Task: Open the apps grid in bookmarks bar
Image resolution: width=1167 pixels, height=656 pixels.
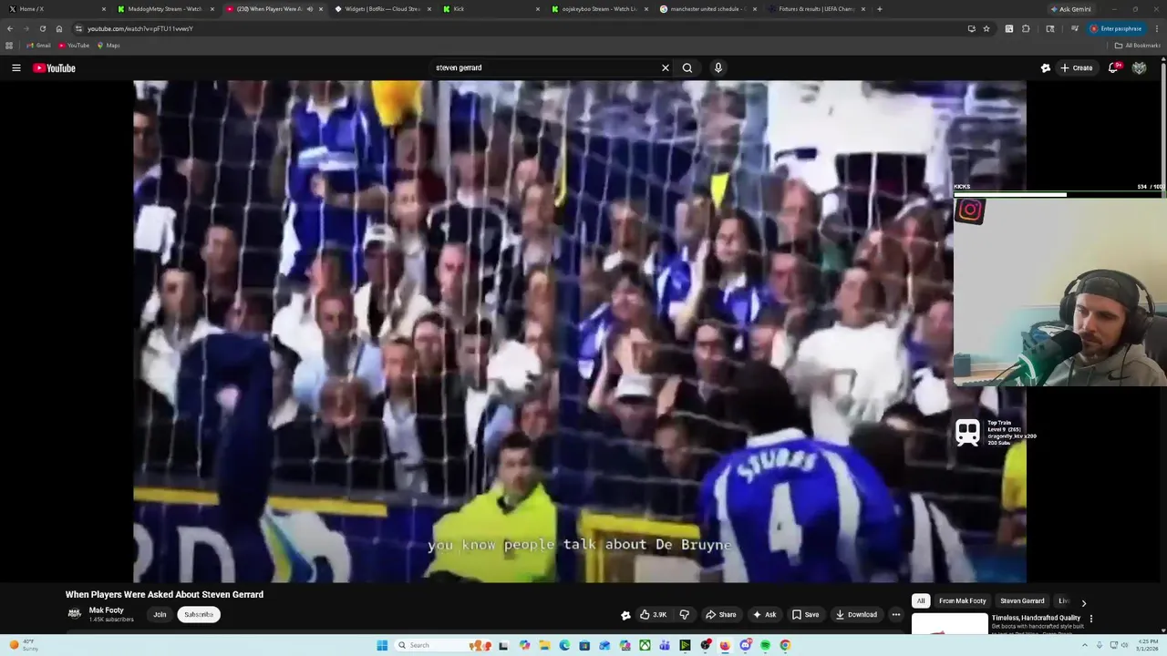Action: 9,46
